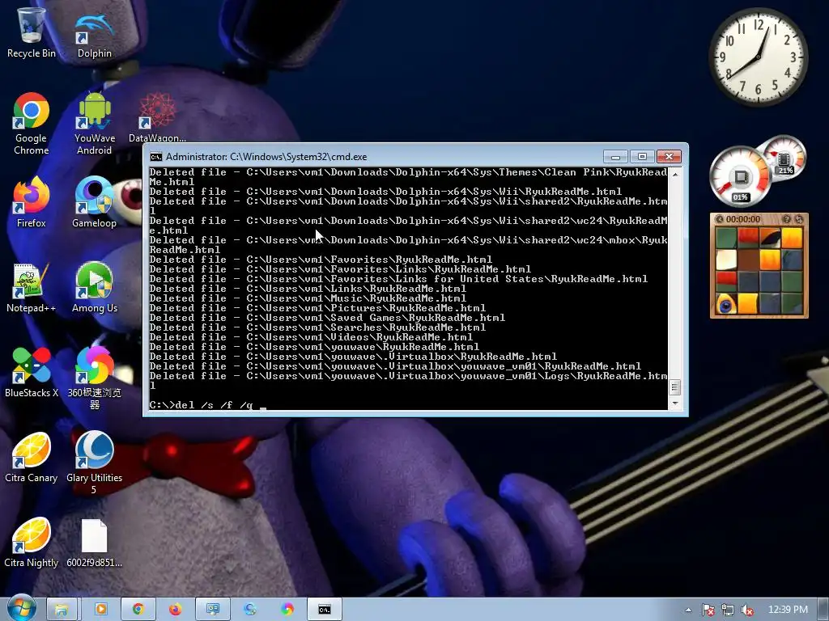Open the media player taskbar button

pos(100,610)
